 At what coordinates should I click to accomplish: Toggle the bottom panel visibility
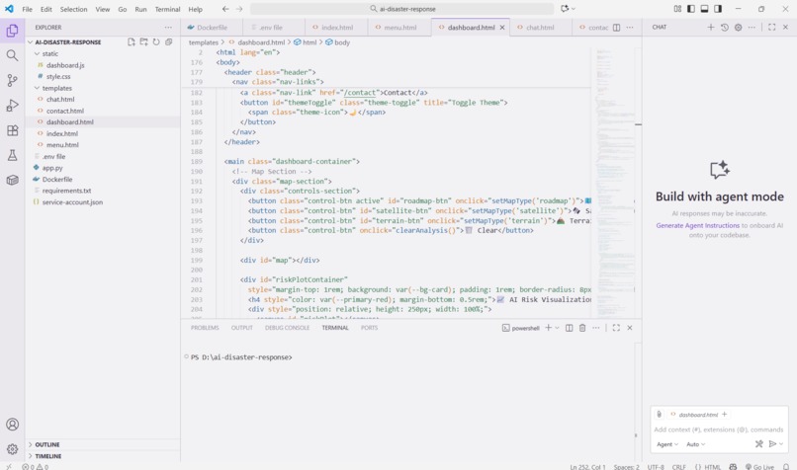[704, 9]
